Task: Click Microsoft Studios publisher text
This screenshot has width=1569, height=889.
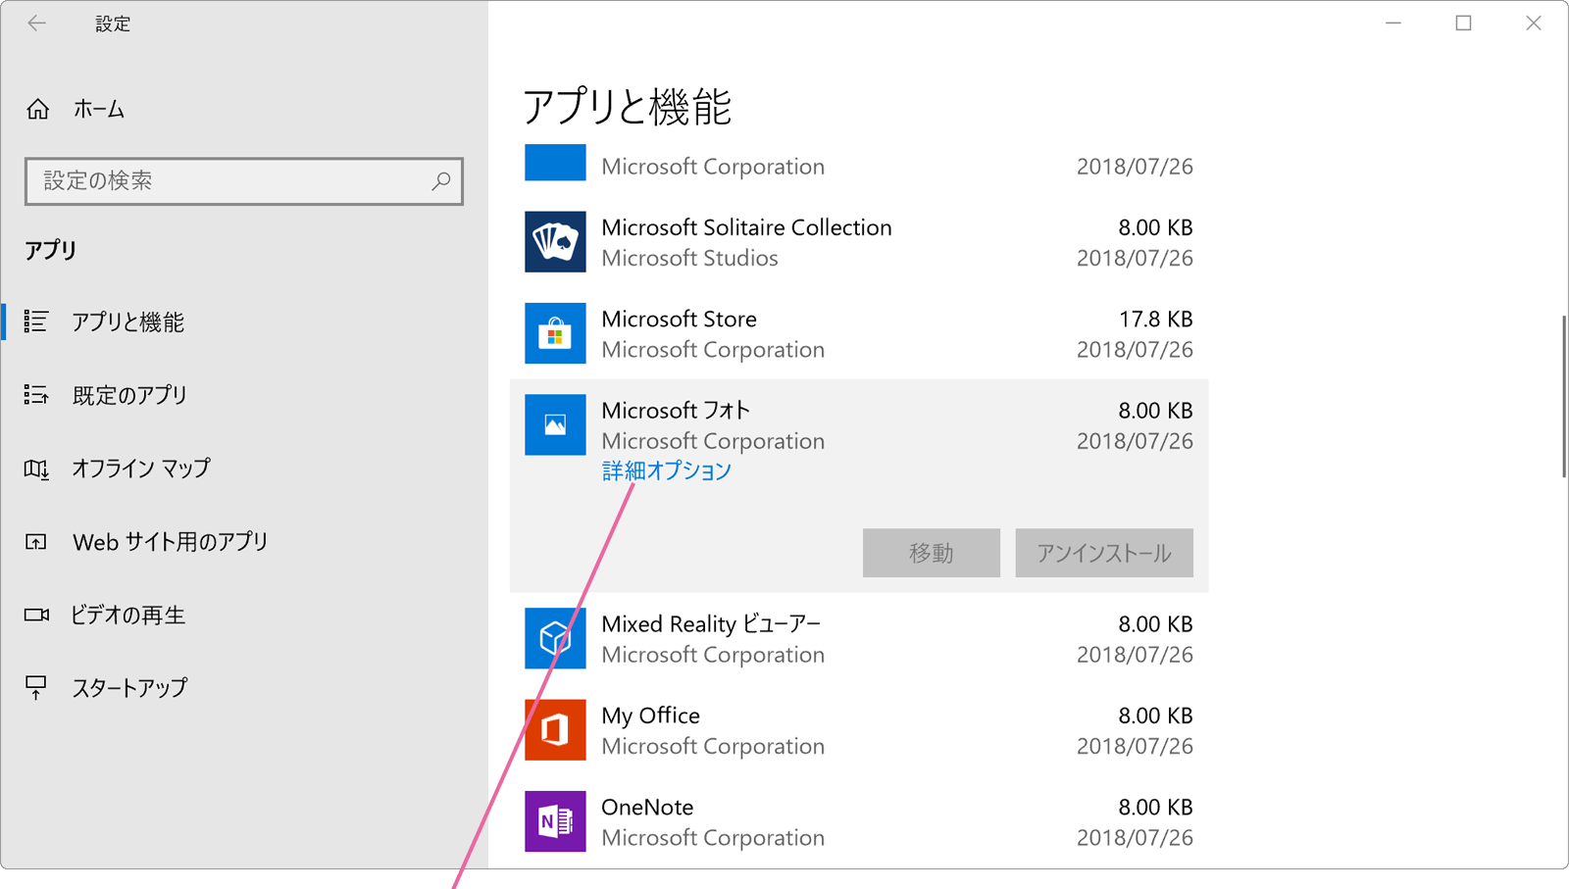Action: (x=689, y=259)
